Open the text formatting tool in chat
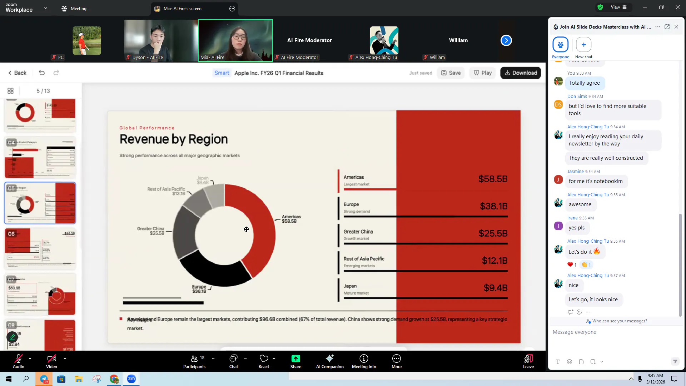Viewport: 686px width, 386px height. click(558, 362)
